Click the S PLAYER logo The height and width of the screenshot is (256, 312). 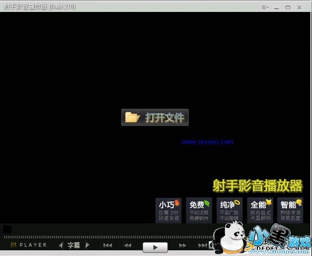click(x=29, y=245)
